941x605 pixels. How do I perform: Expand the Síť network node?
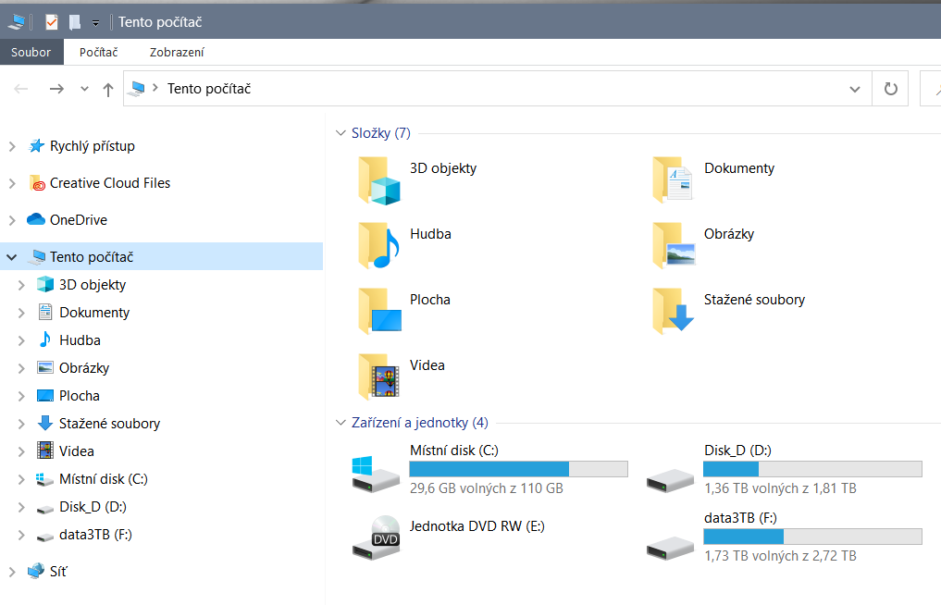[x=12, y=572]
